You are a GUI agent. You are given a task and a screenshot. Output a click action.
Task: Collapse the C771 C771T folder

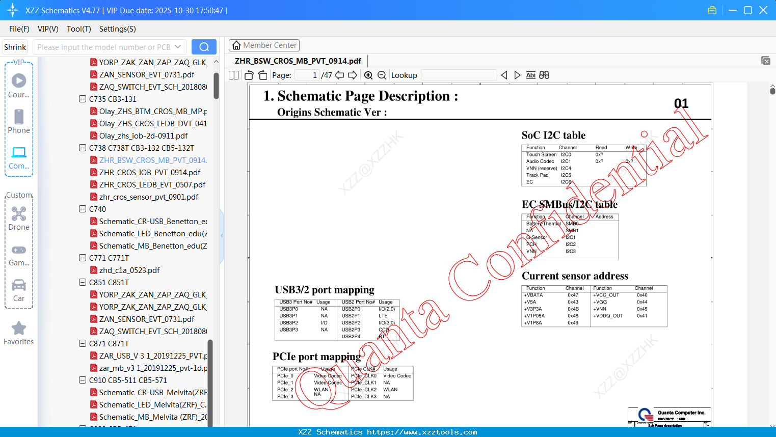[x=83, y=258]
